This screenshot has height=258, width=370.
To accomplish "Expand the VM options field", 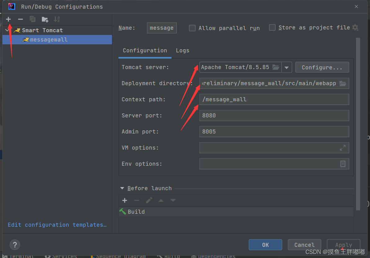I will pyautogui.click(x=343, y=148).
